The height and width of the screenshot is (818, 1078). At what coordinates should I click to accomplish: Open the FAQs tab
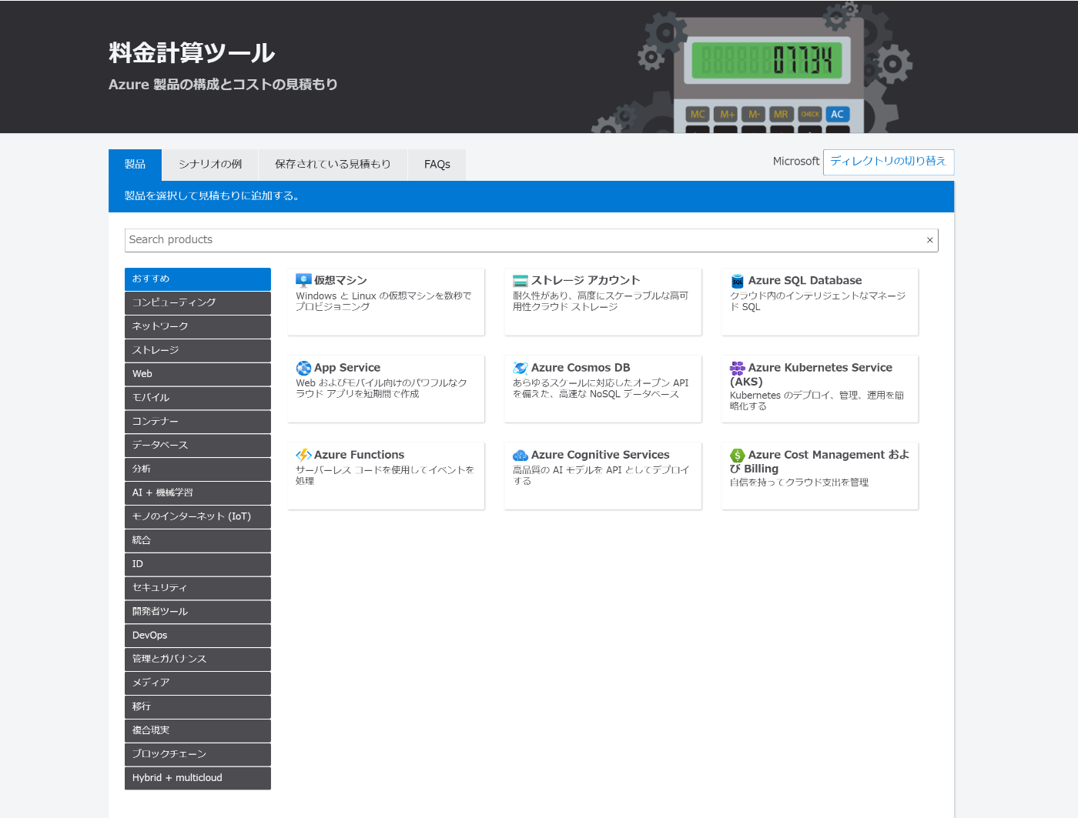coord(437,165)
